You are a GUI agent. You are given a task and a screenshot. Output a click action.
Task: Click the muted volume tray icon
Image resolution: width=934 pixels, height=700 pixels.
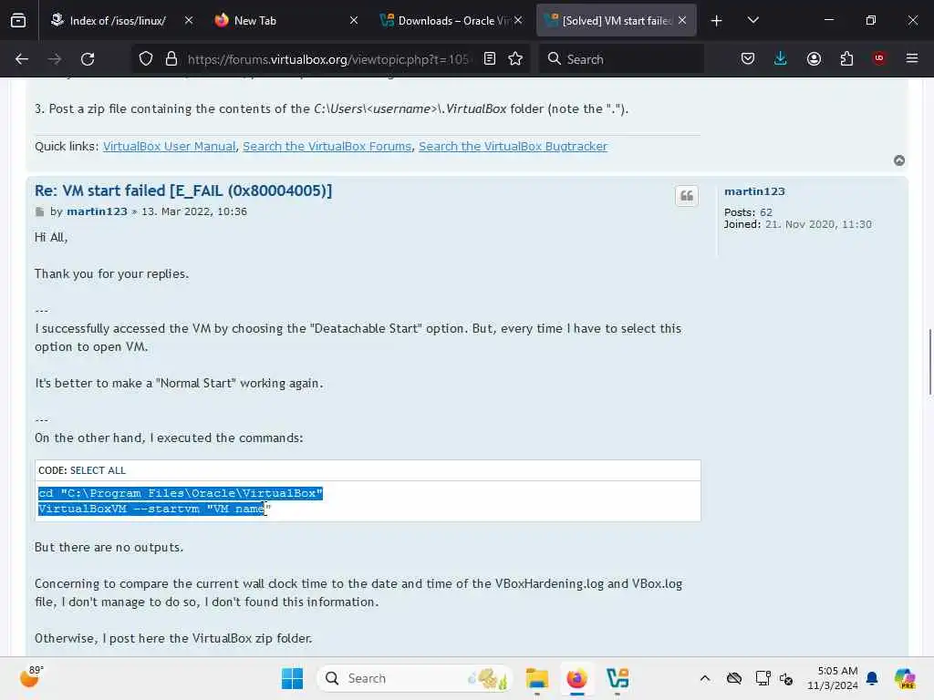tap(786, 678)
